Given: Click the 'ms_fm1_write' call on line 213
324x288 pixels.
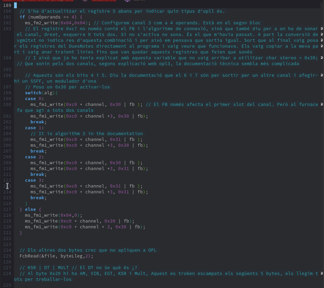Looking at the screenshot, I should pos(47,186).
